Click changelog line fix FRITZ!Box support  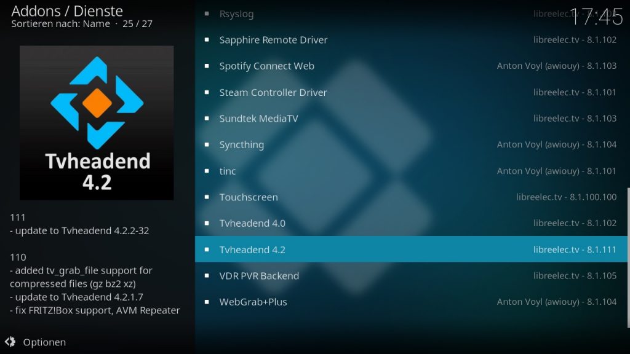[95, 310]
